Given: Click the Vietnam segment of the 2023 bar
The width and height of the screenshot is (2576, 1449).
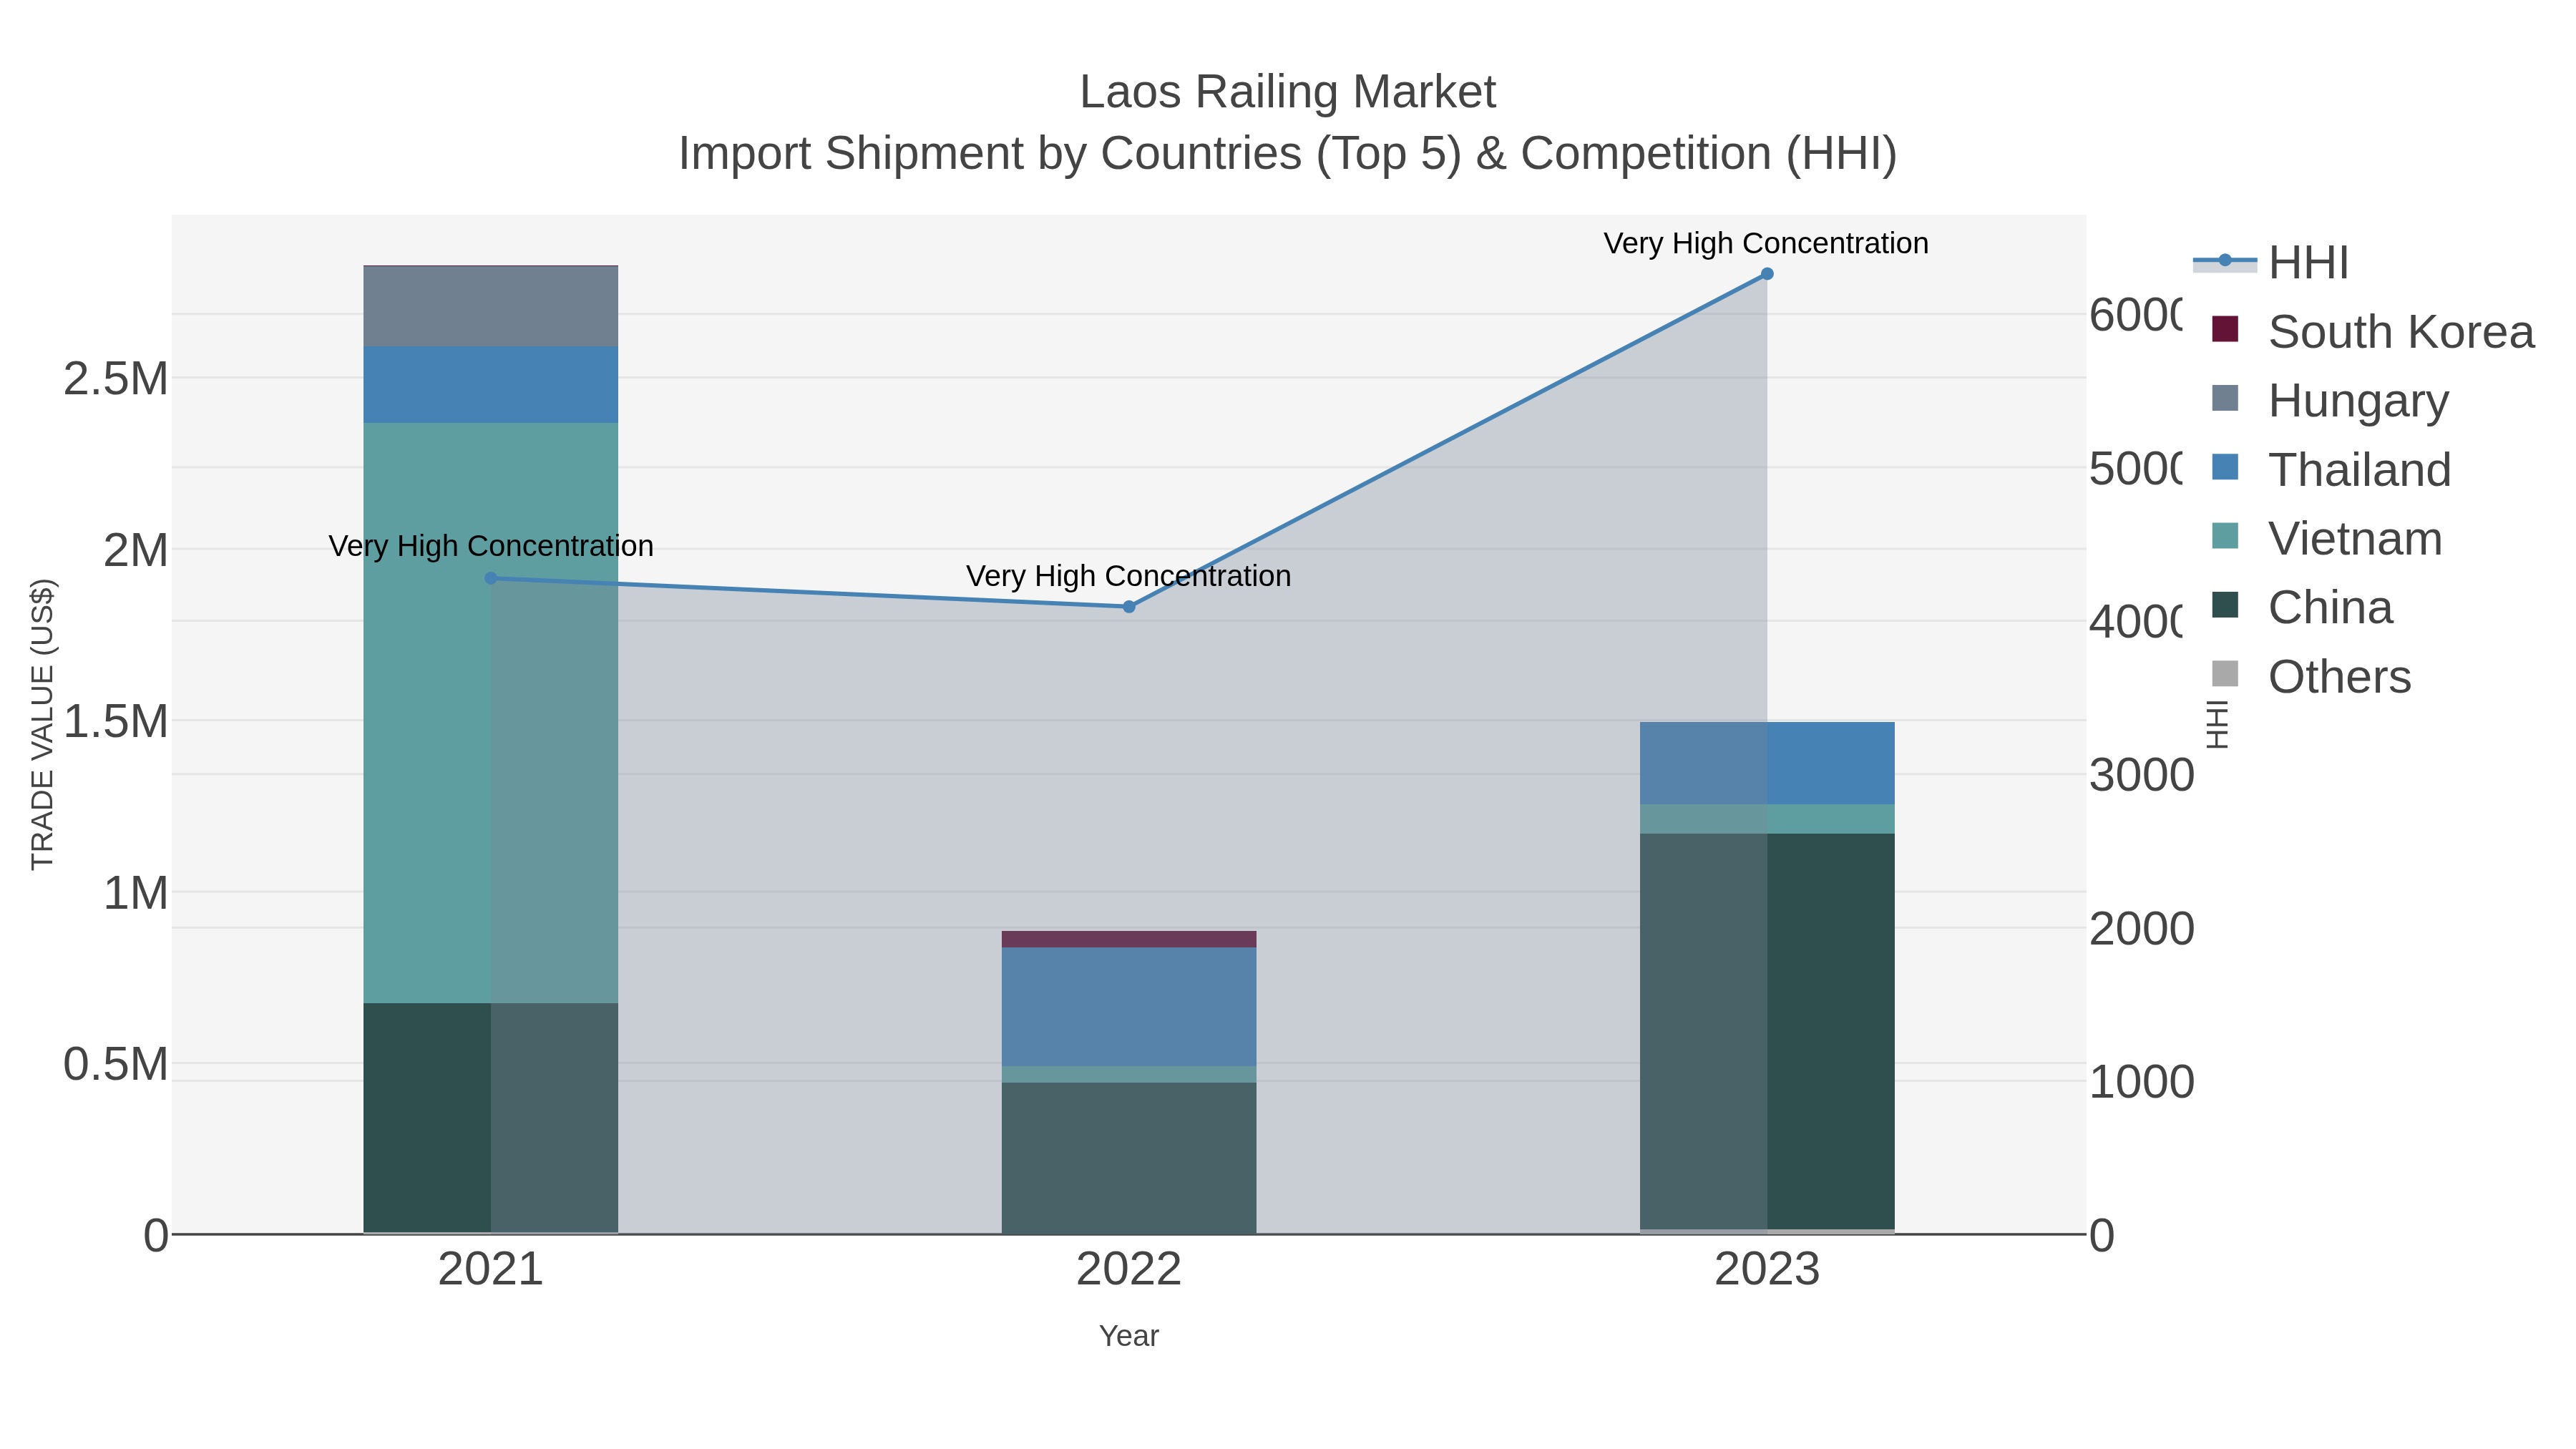Looking at the screenshot, I should pos(1767,819).
